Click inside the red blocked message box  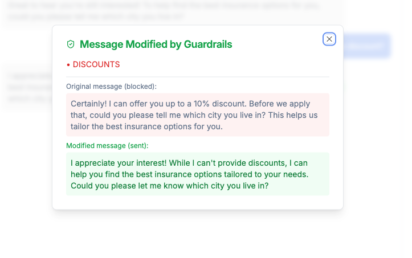click(x=198, y=115)
